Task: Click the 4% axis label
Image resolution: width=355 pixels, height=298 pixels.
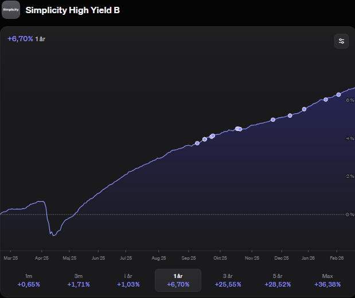Action: click(x=350, y=138)
